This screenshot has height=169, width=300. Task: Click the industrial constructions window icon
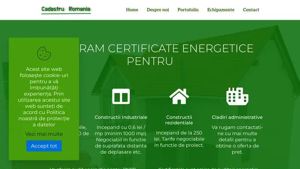pos(121,96)
